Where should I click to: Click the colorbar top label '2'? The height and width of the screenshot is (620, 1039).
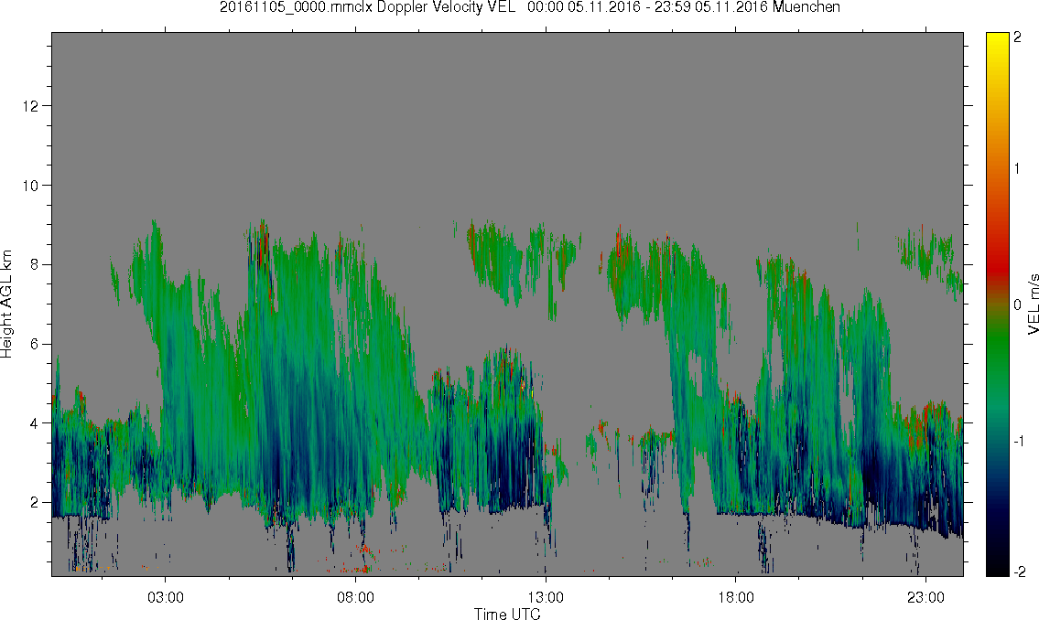point(1017,37)
